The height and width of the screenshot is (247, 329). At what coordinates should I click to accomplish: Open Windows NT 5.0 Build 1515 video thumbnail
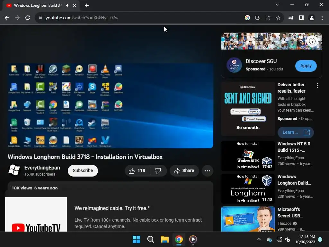(x=248, y=156)
